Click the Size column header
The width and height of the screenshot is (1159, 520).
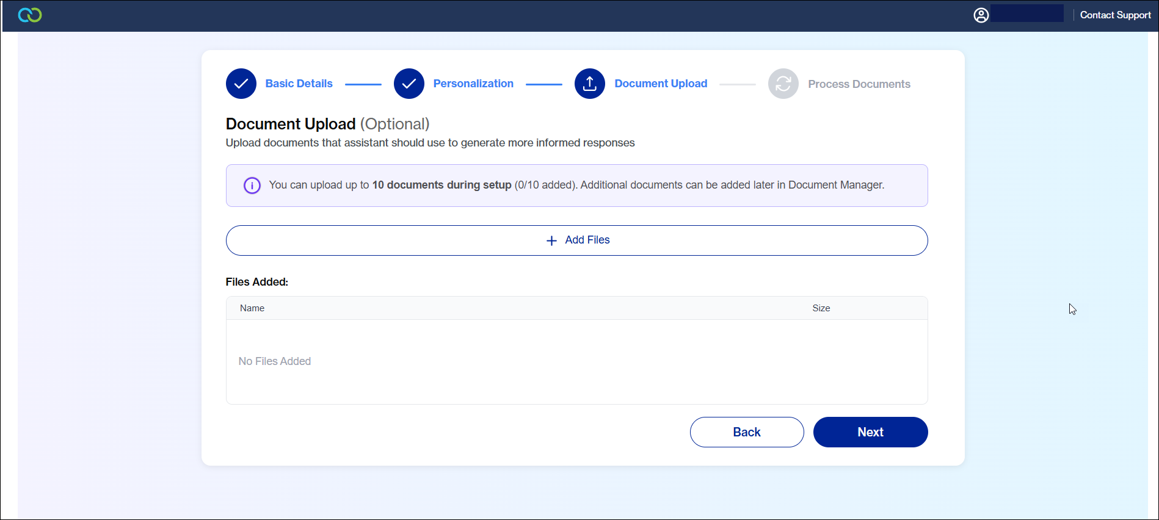tap(821, 308)
